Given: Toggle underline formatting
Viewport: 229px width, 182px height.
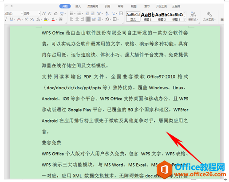Looking at the screenshot, I should 11,19.
